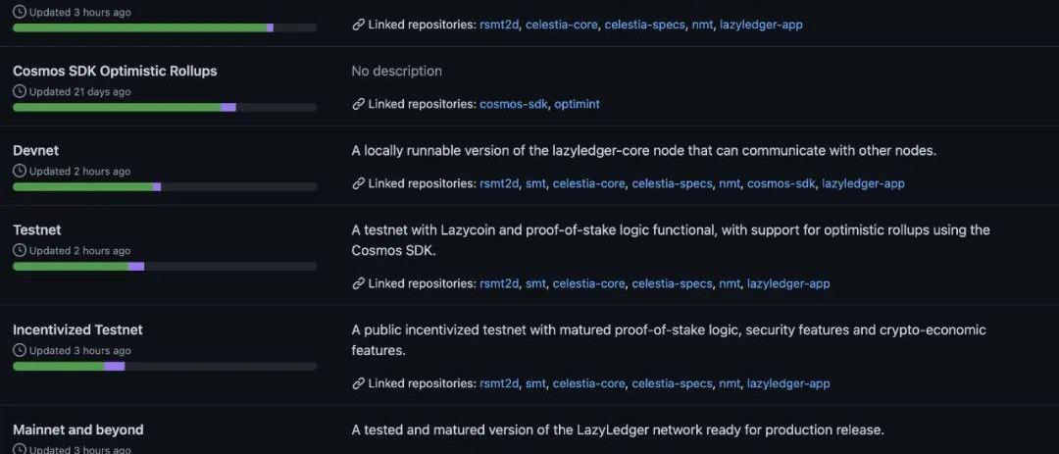This screenshot has width=1059, height=454.
Task: Open the Cosmos SDK Optimistic Rollups milestone
Action: pos(115,71)
